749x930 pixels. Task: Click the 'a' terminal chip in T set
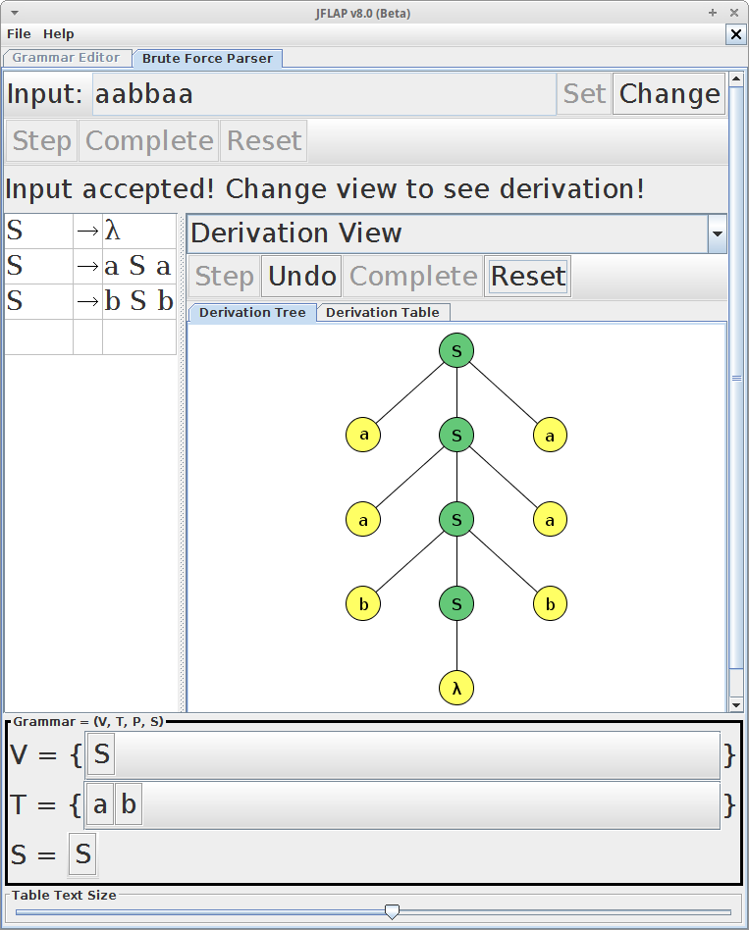pos(100,805)
